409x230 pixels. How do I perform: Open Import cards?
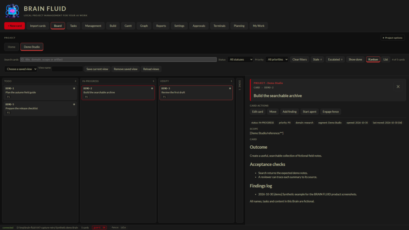click(38, 26)
